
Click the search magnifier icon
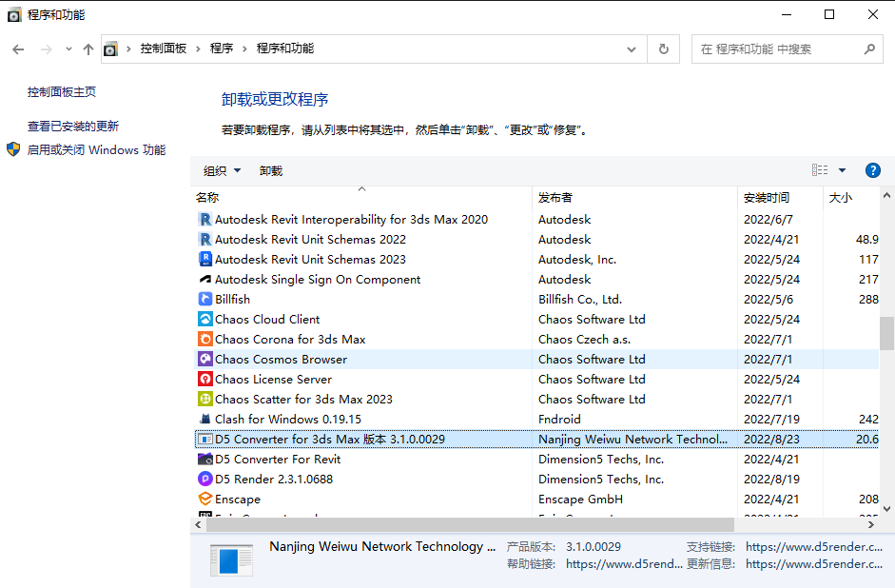[869, 49]
